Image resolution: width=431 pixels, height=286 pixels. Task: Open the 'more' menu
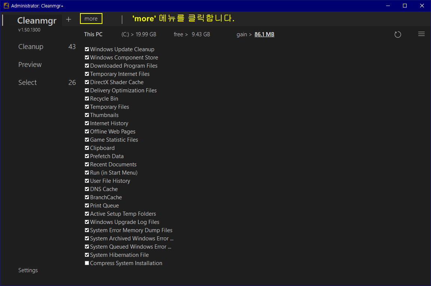91,19
